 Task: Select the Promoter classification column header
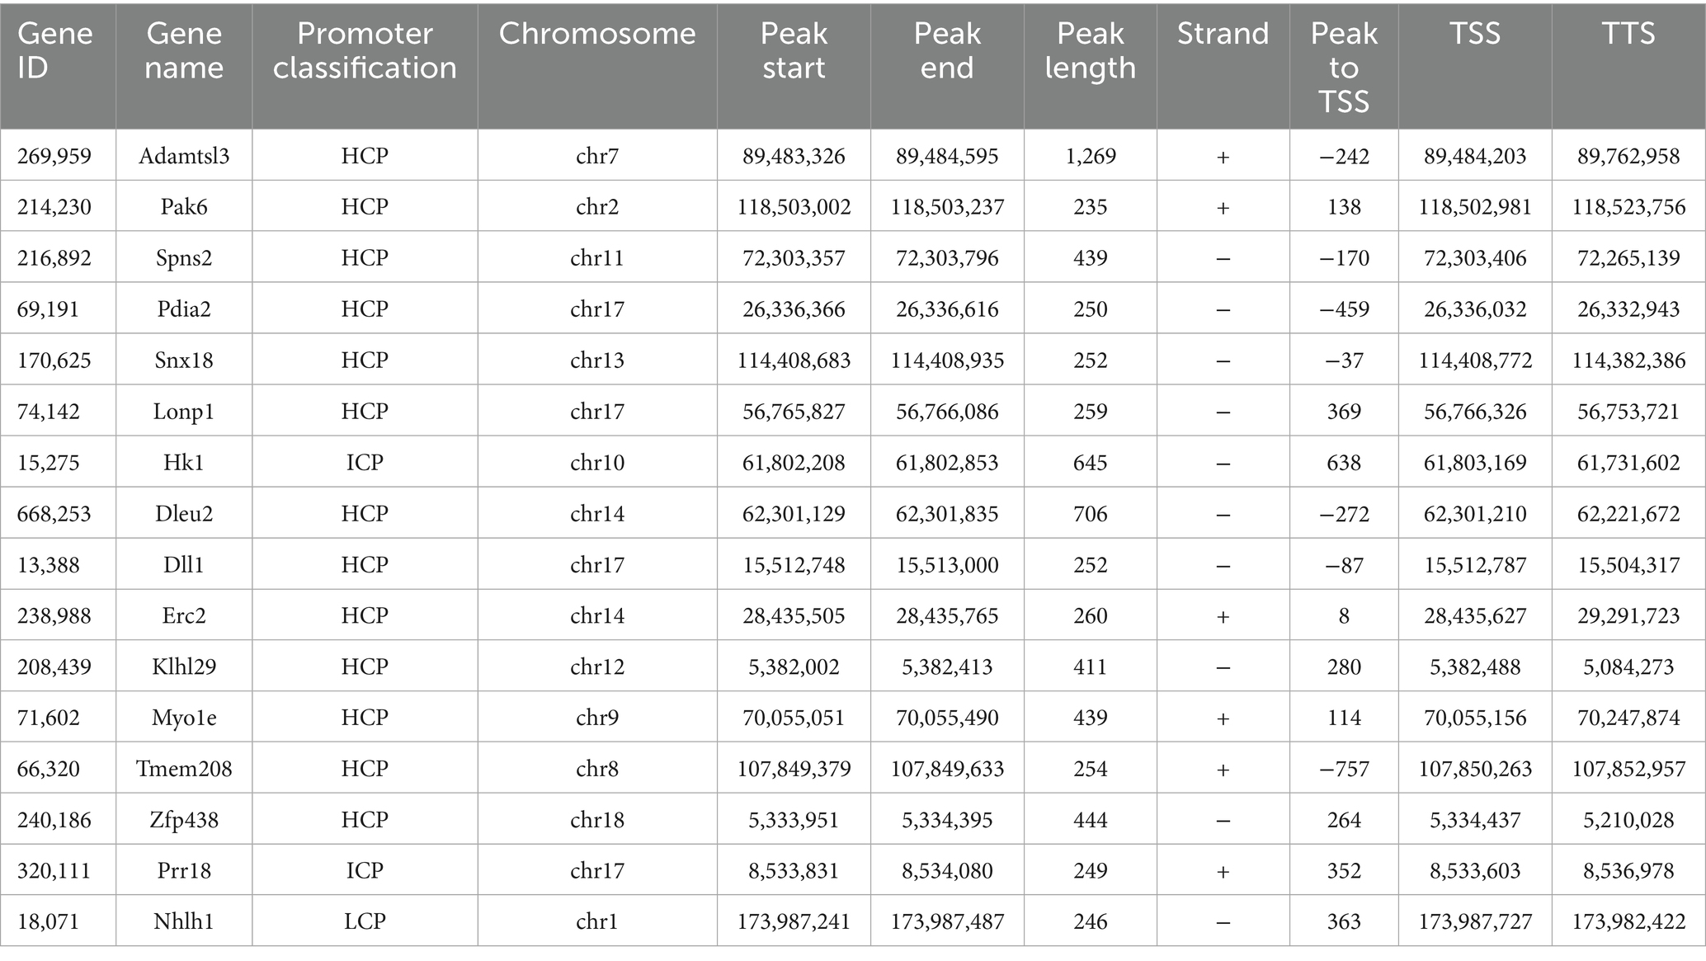[x=365, y=50]
